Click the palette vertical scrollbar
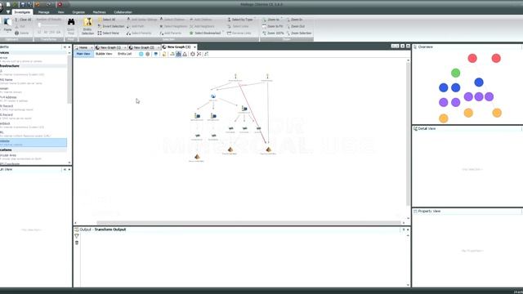 point(69,79)
